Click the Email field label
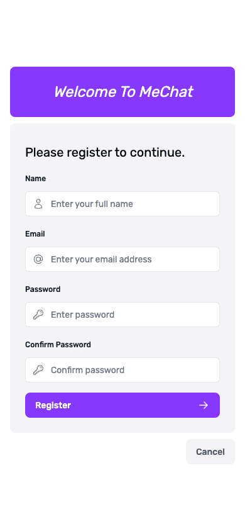Viewport: 245px width, 531px height. click(35, 234)
